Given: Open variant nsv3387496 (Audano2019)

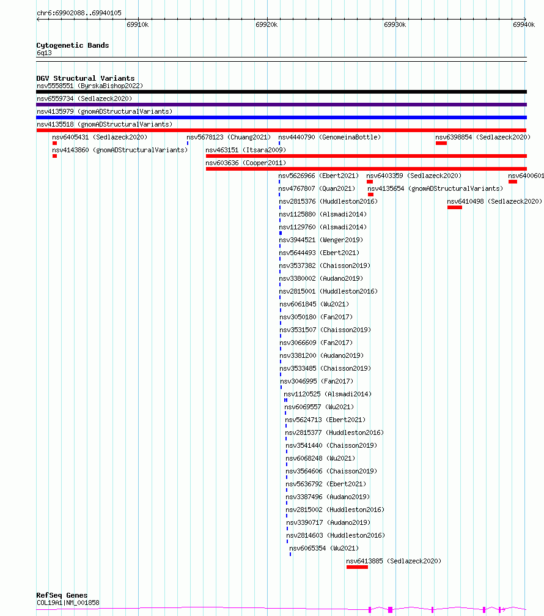Looking at the screenshot, I should (328, 497).
